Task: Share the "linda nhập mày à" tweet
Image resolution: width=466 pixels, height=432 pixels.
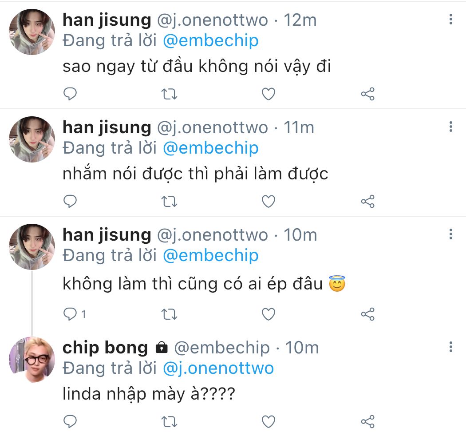Action: (368, 420)
